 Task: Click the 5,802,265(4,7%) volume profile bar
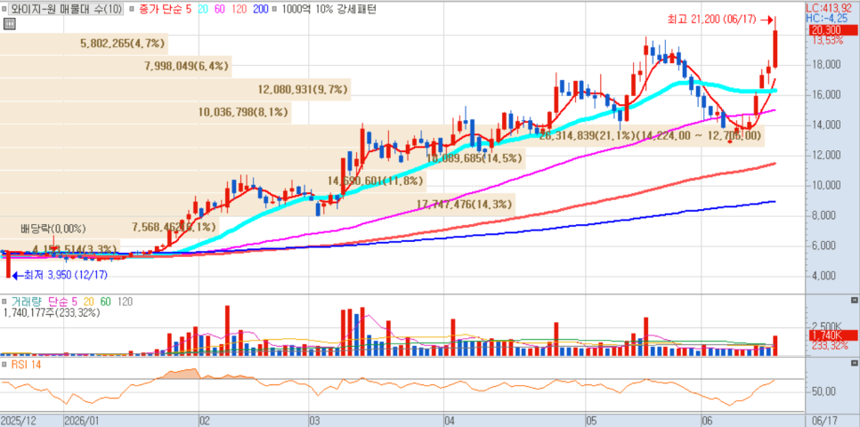[84, 44]
